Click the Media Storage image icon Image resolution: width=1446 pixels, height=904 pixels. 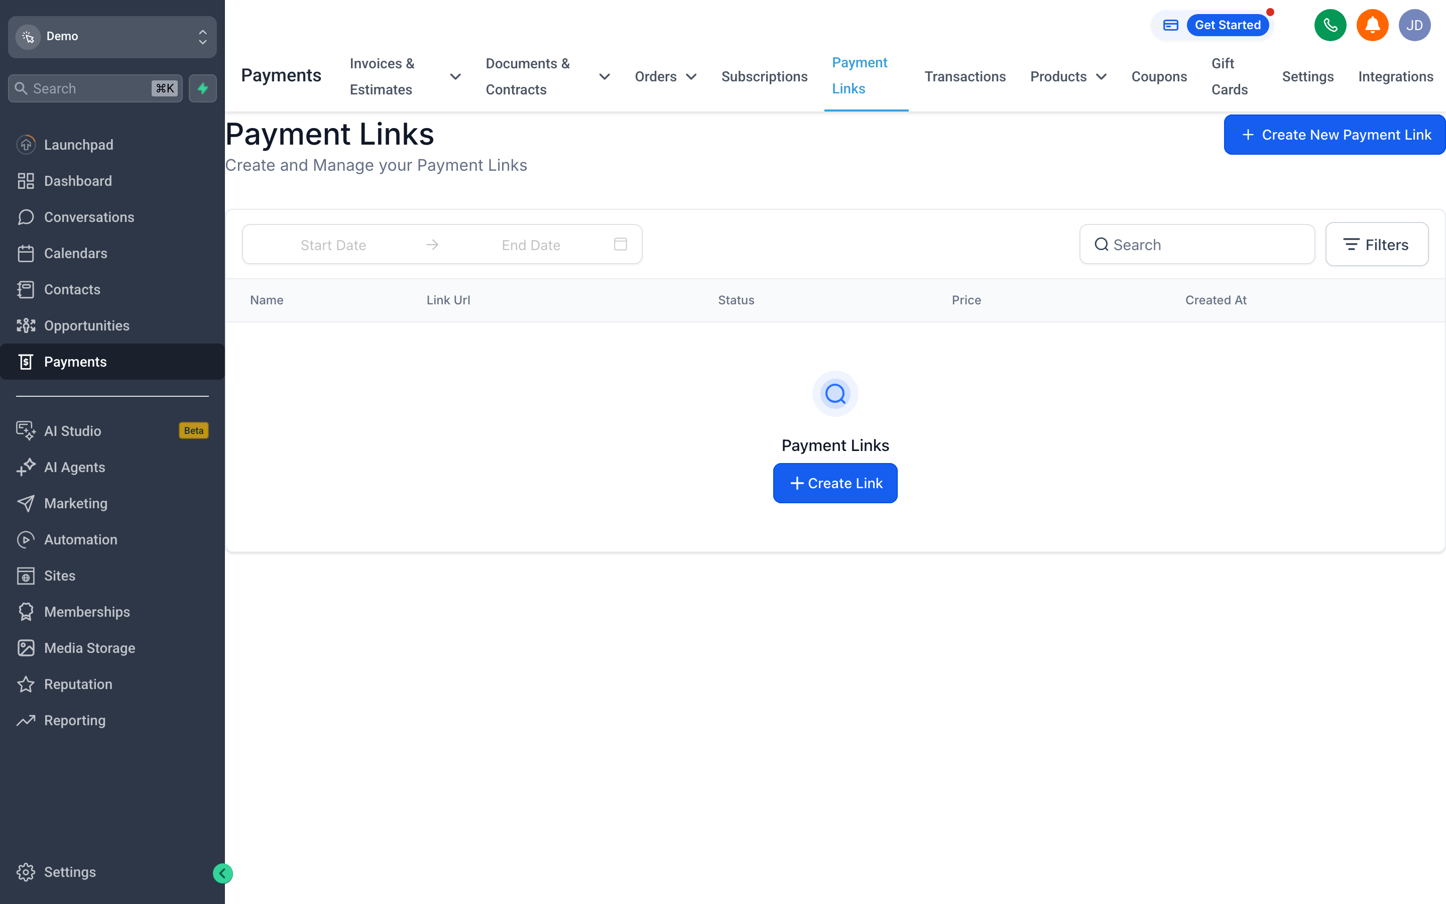click(x=26, y=648)
